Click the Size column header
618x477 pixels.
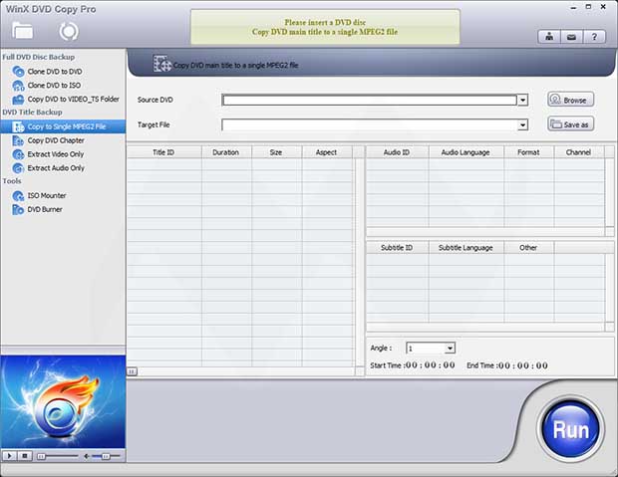click(276, 152)
